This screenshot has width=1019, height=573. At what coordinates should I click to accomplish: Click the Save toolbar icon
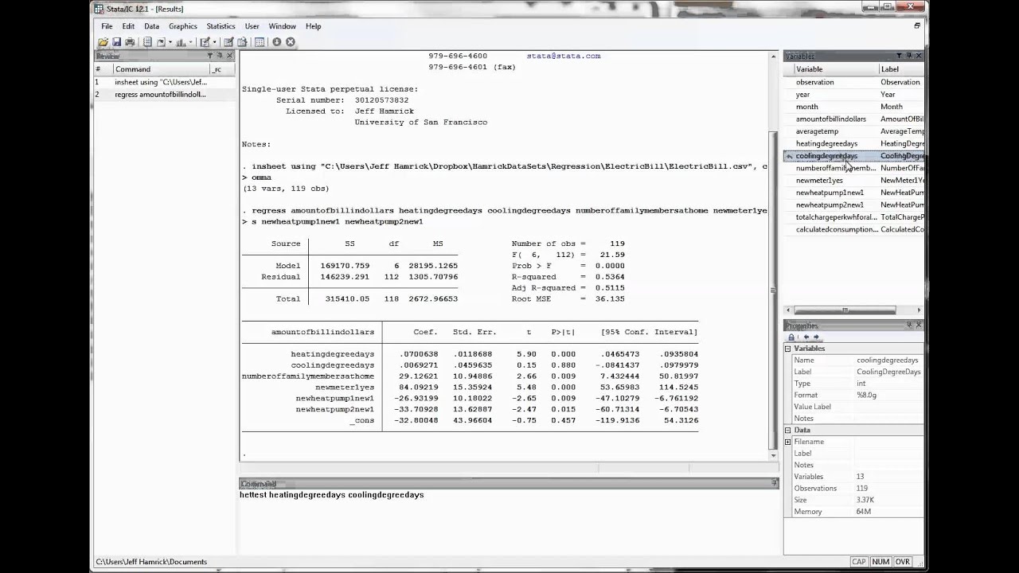(x=116, y=42)
